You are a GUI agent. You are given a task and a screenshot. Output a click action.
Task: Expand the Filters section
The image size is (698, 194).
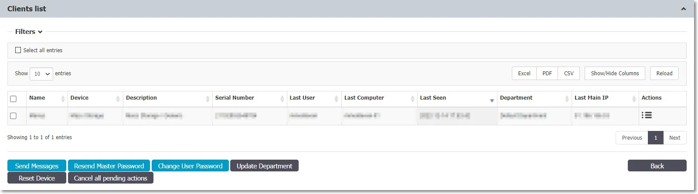[x=29, y=32]
